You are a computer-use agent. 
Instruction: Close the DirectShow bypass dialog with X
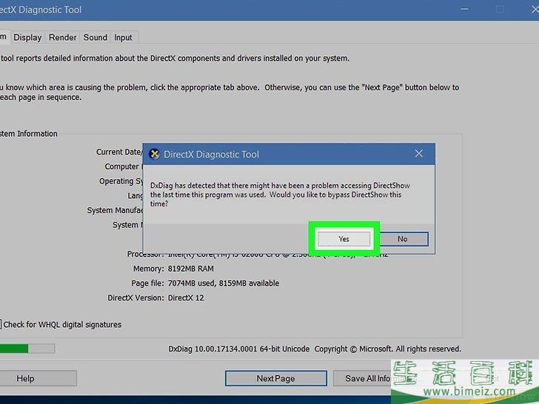419,155
